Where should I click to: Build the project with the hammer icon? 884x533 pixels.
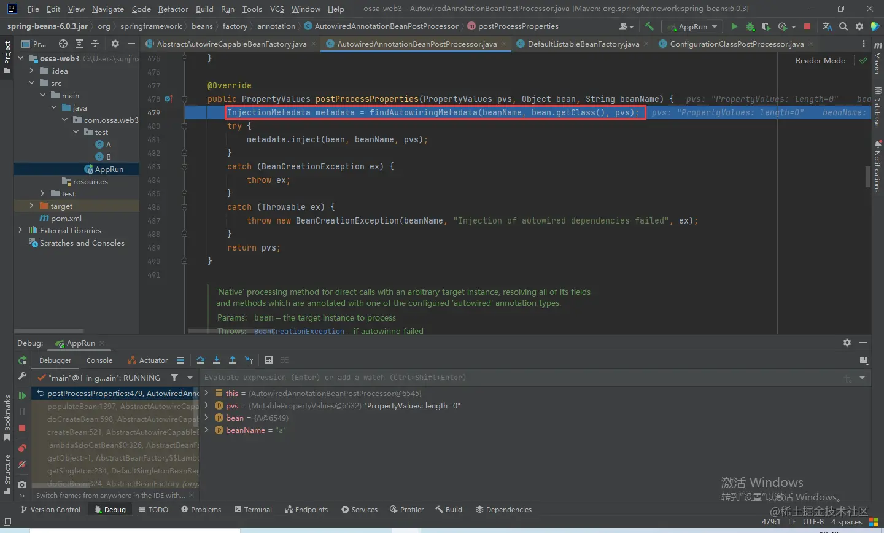point(649,26)
